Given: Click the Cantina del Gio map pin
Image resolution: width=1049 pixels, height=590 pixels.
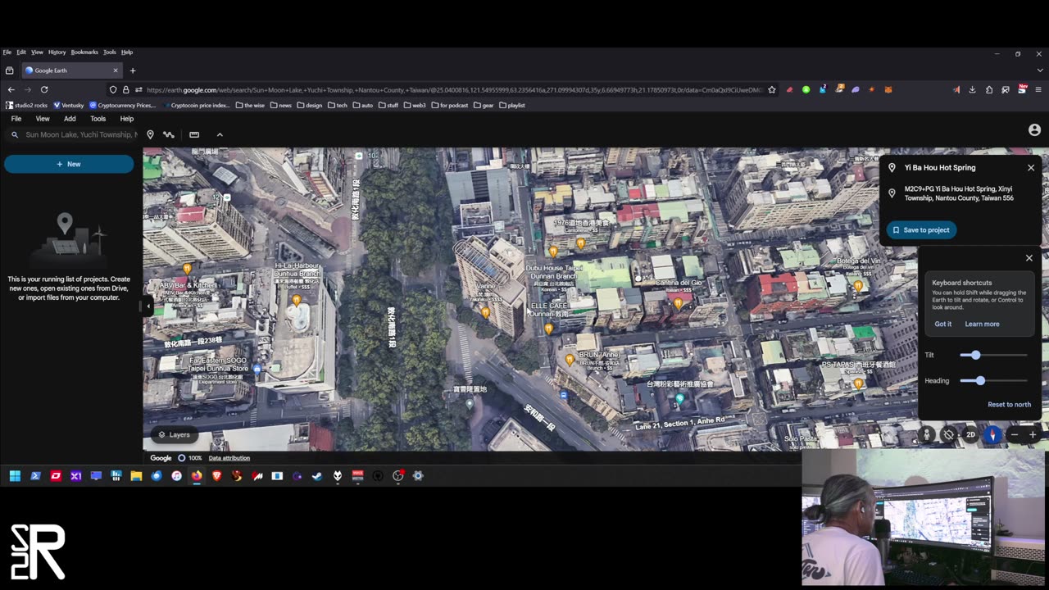Looking at the screenshot, I should pyautogui.click(x=678, y=303).
